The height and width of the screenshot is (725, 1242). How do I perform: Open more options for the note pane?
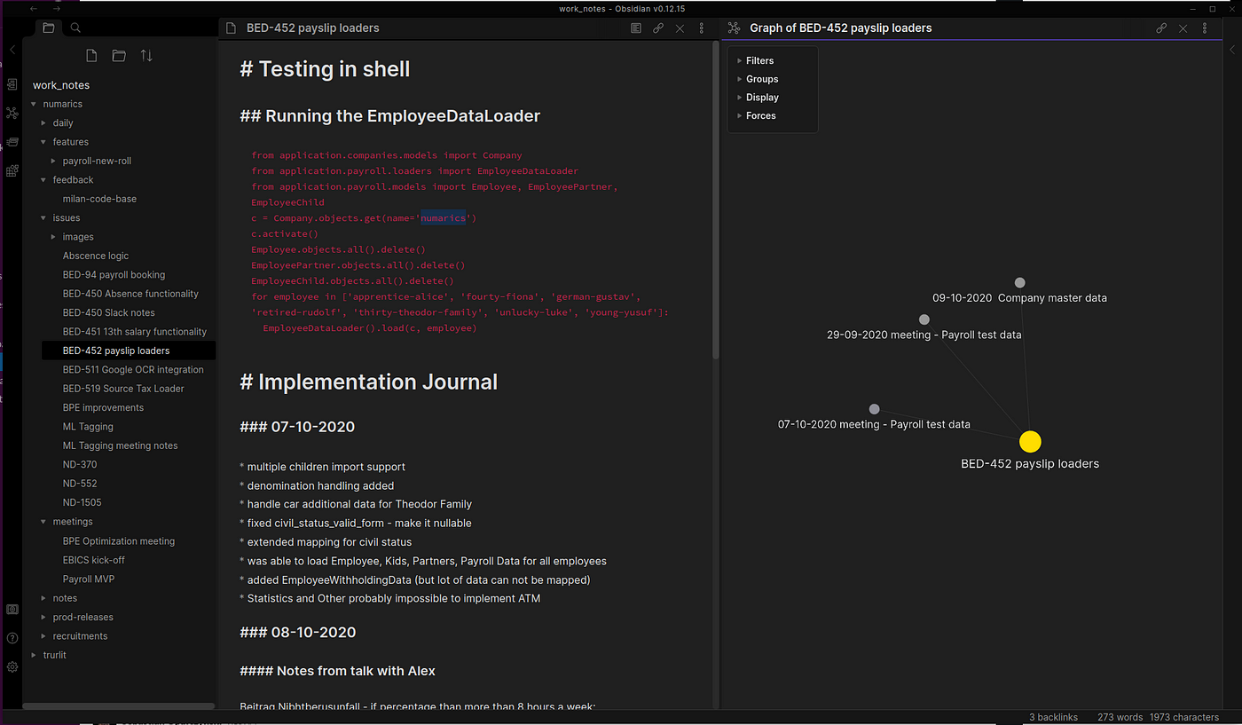(702, 28)
